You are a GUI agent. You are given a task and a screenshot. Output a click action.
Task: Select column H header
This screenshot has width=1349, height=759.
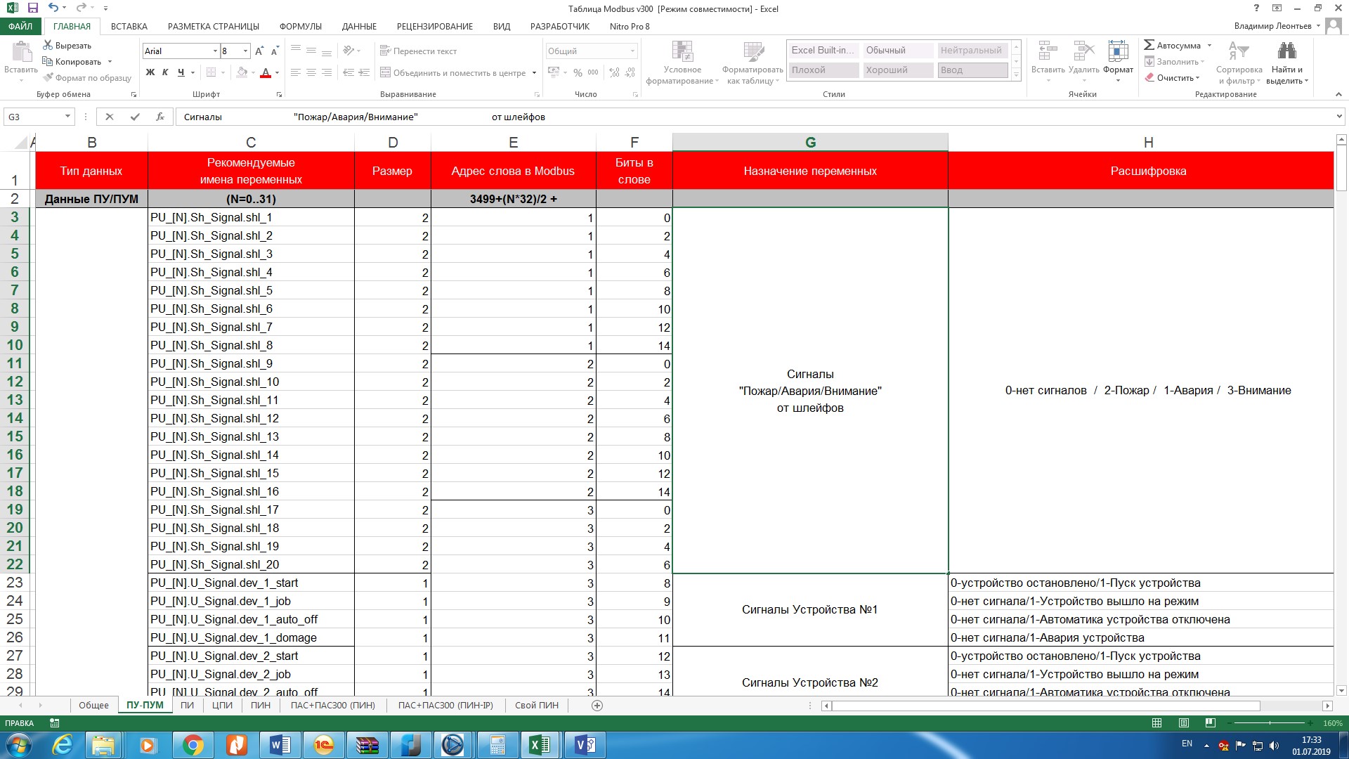click(x=1148, y=142)
